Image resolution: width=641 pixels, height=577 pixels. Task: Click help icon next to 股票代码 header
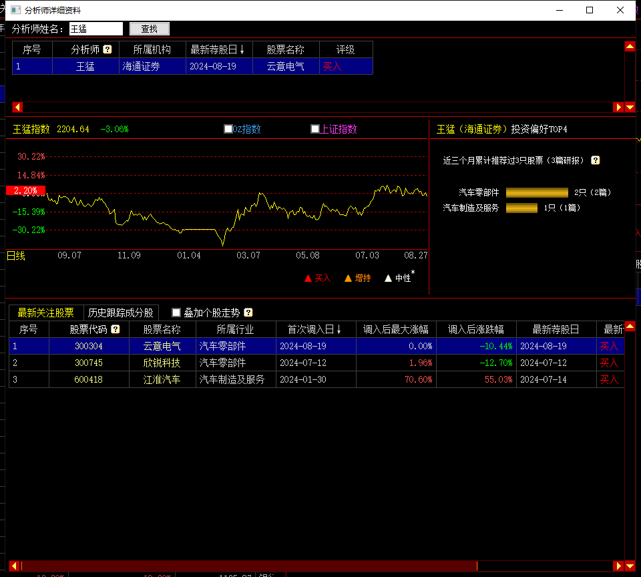click(116, 329)
